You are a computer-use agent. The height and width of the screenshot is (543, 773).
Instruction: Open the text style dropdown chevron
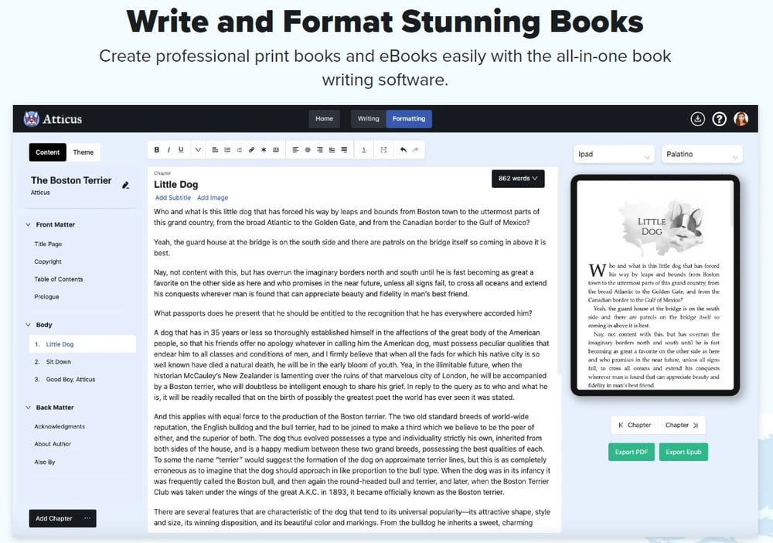click(198, 150)
